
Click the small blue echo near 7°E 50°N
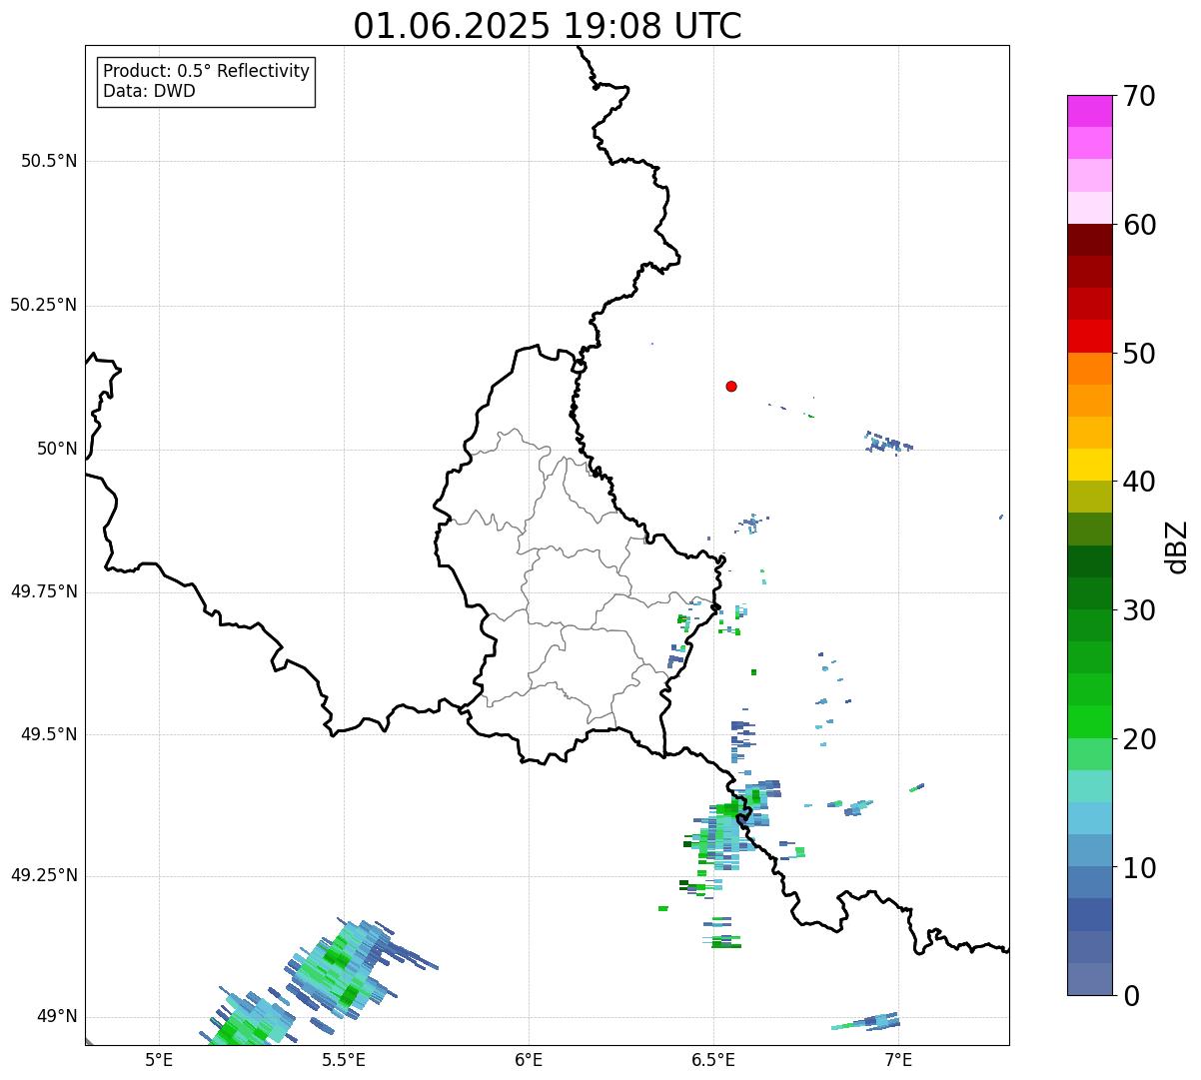tap(888, 442)
